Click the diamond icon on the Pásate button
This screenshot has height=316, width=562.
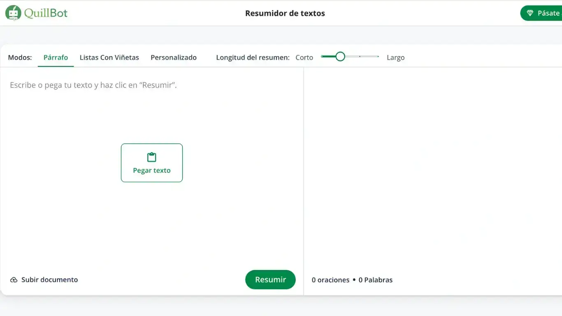(530, 13)
